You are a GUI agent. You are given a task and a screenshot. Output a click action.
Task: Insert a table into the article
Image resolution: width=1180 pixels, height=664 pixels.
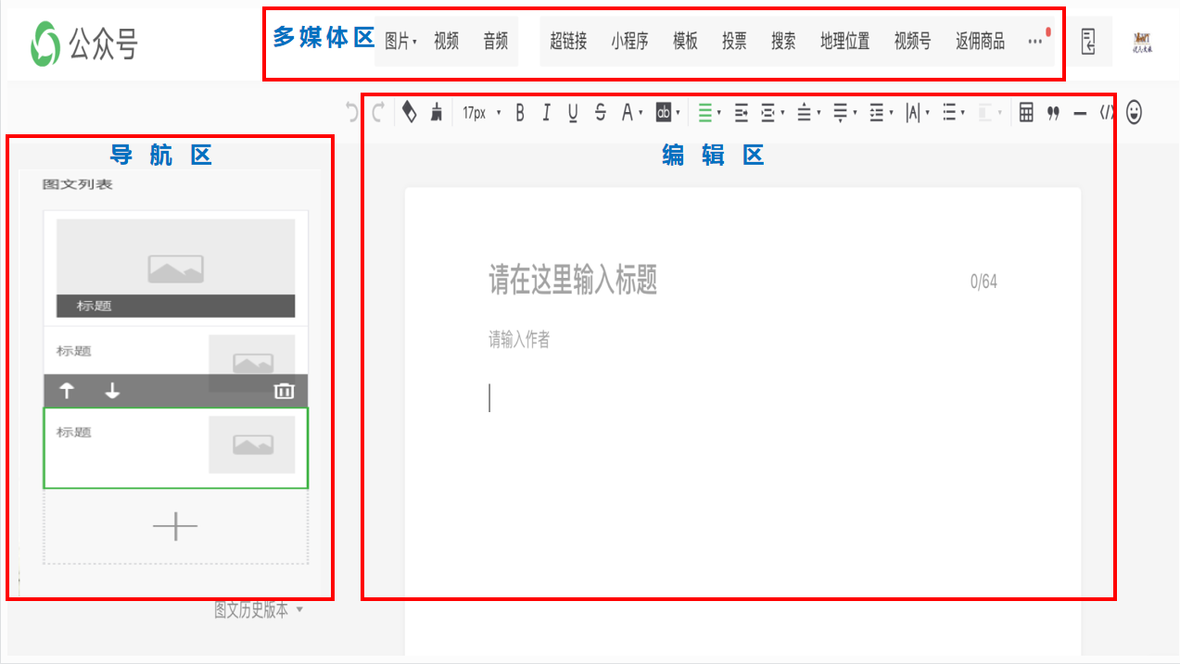(1026, 111)
